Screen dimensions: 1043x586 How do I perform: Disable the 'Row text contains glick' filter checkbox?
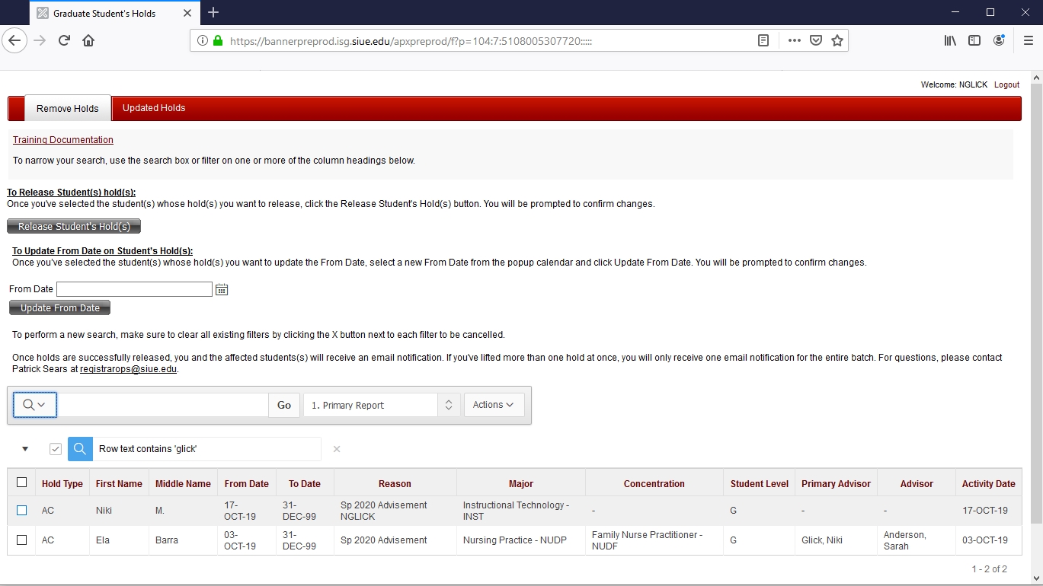(56, 449)
